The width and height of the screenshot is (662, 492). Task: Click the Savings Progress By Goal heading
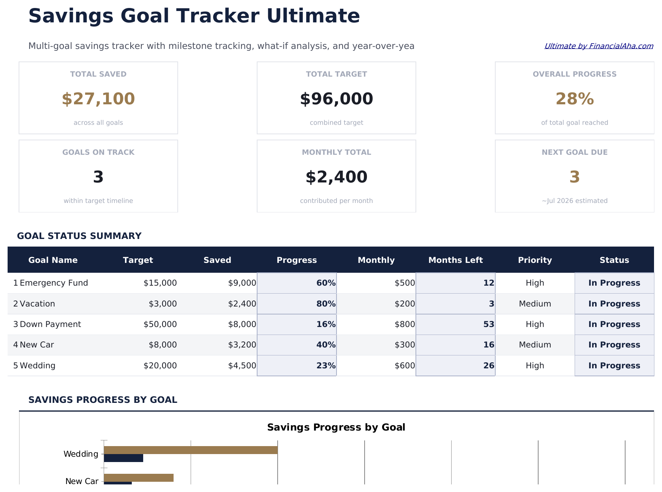coord(103,399)
